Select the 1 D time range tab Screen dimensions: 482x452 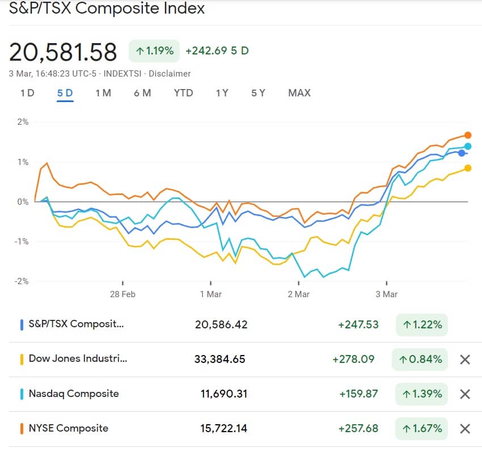click(27, 93)
